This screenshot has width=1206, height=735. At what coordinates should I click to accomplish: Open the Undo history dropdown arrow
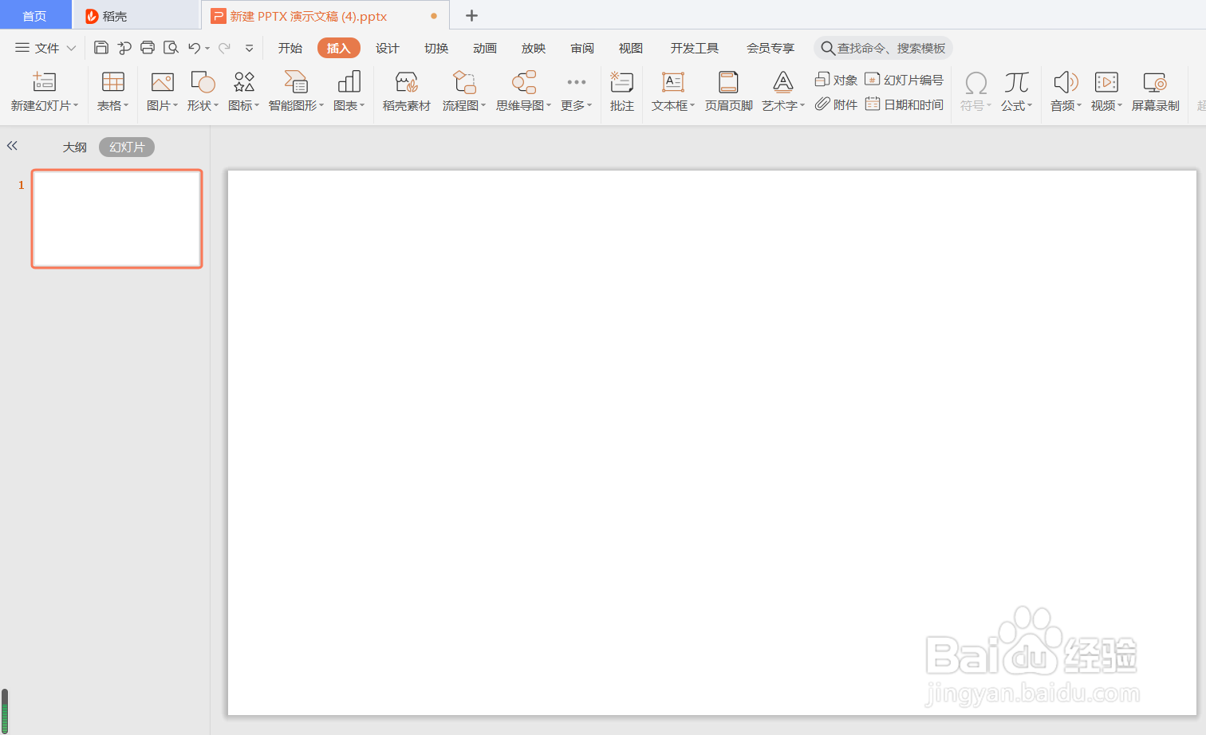(x=207, y=49)
